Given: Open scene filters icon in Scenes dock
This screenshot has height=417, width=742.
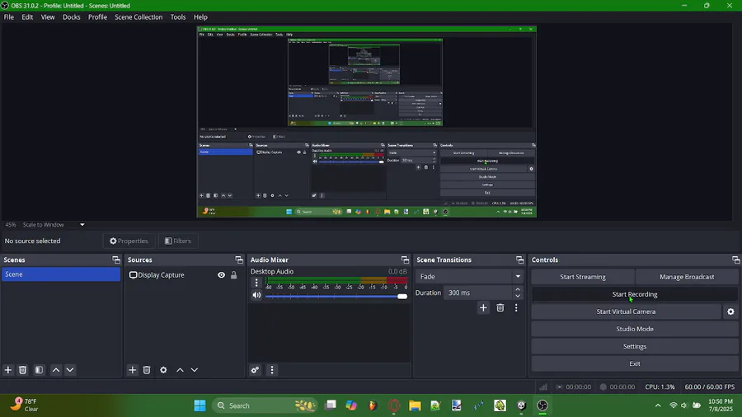Looking at the screenshot, I should coord(40,370).
